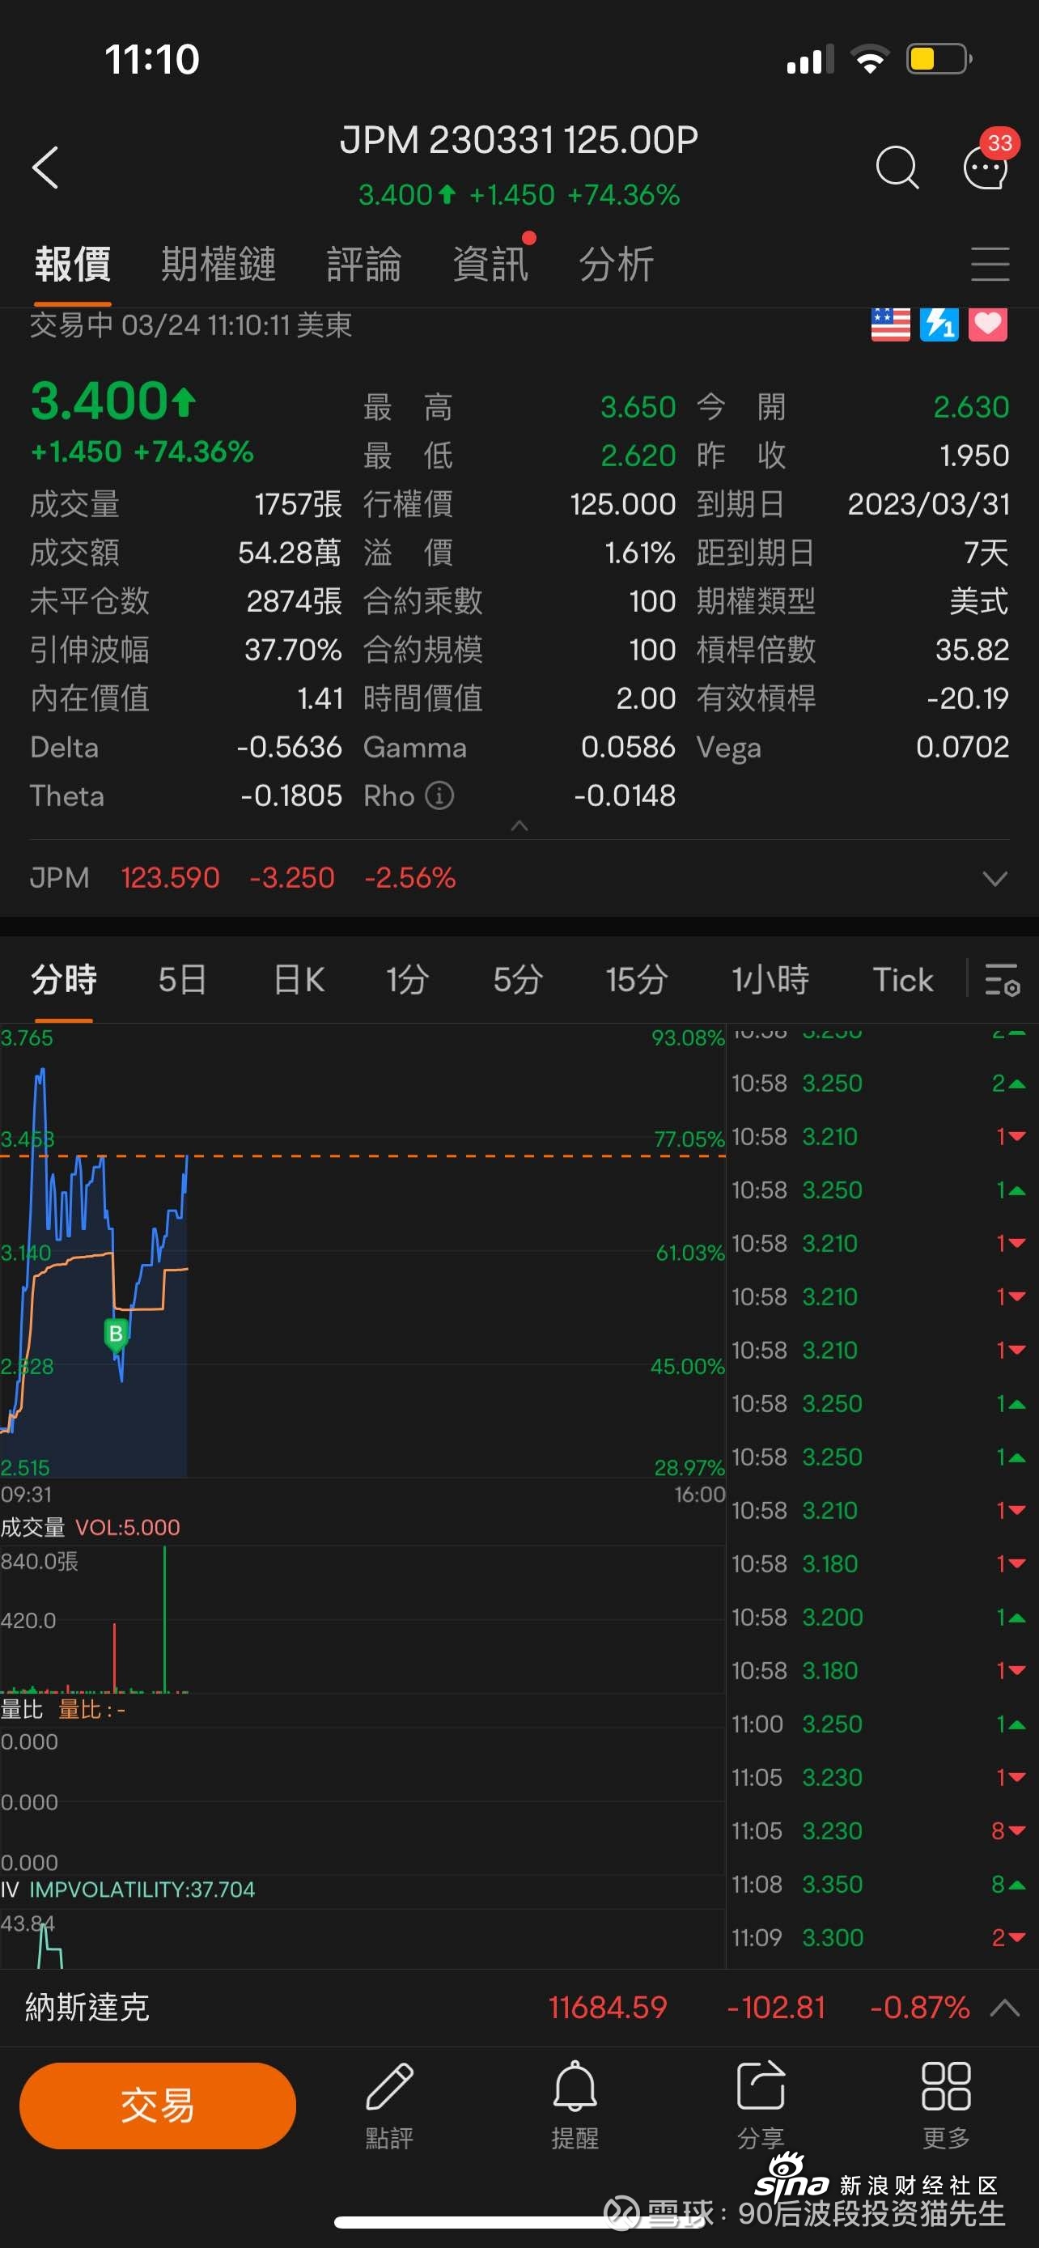
Task: Switch to the 報價 tab
Action: click(x=74, y=265)
